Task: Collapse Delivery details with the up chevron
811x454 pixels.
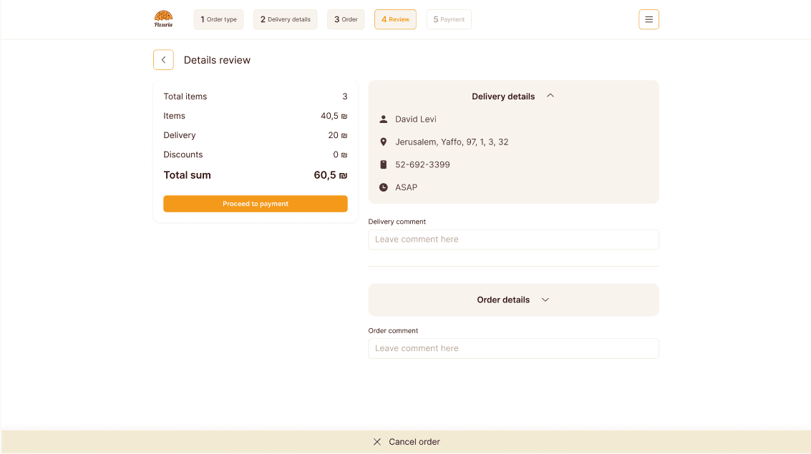Action: pos(550,96)
